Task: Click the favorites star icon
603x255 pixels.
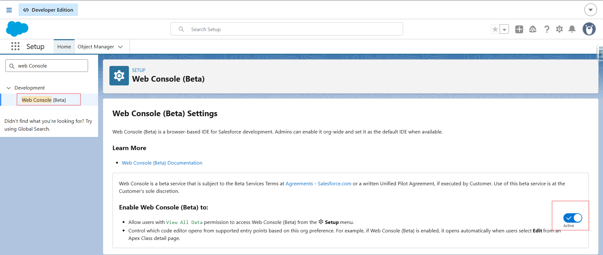Action: coord(495,29)
